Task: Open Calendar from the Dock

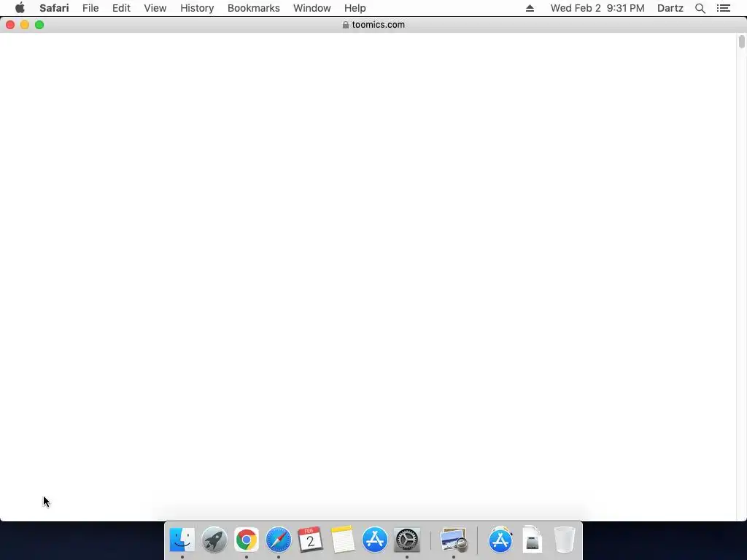Action: [x=310, y=540]
